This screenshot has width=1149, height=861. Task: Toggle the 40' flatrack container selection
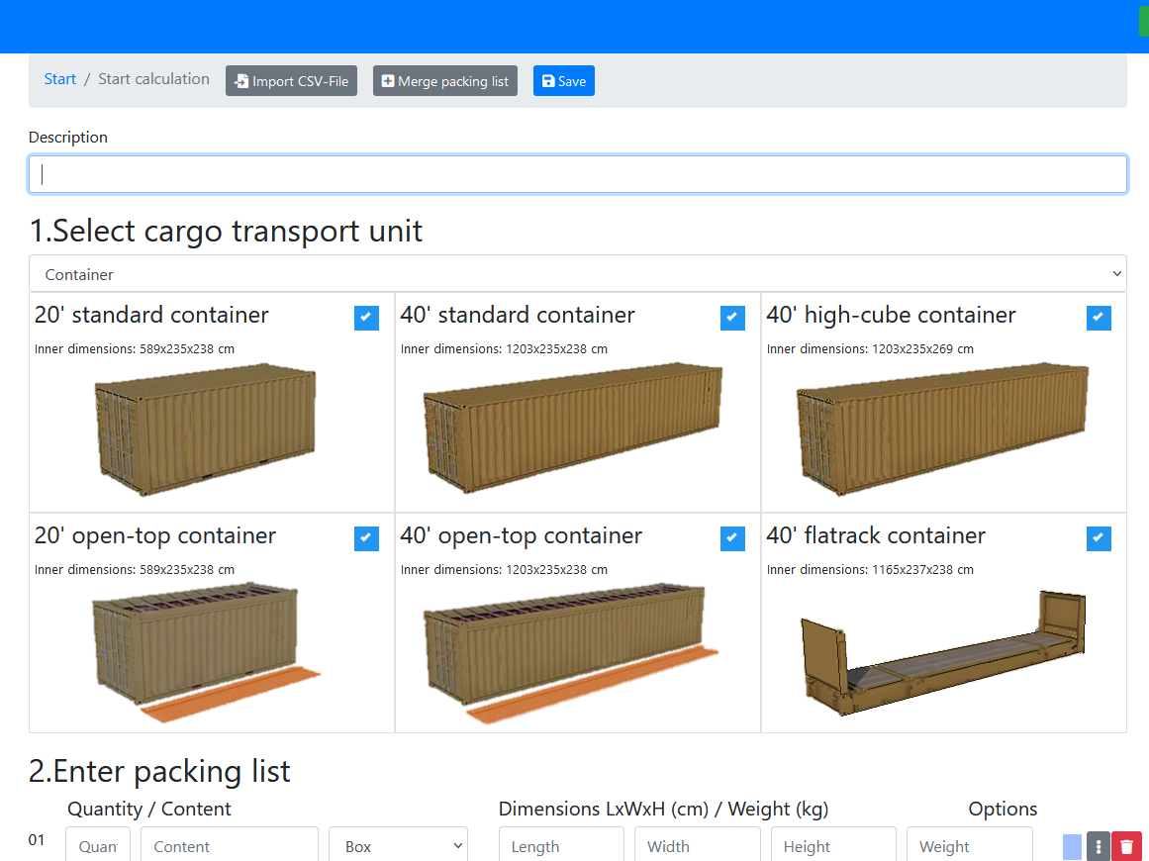click(x=1099, y=538)
